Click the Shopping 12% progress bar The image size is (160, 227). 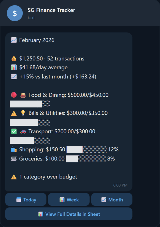[x=86, y=149]
